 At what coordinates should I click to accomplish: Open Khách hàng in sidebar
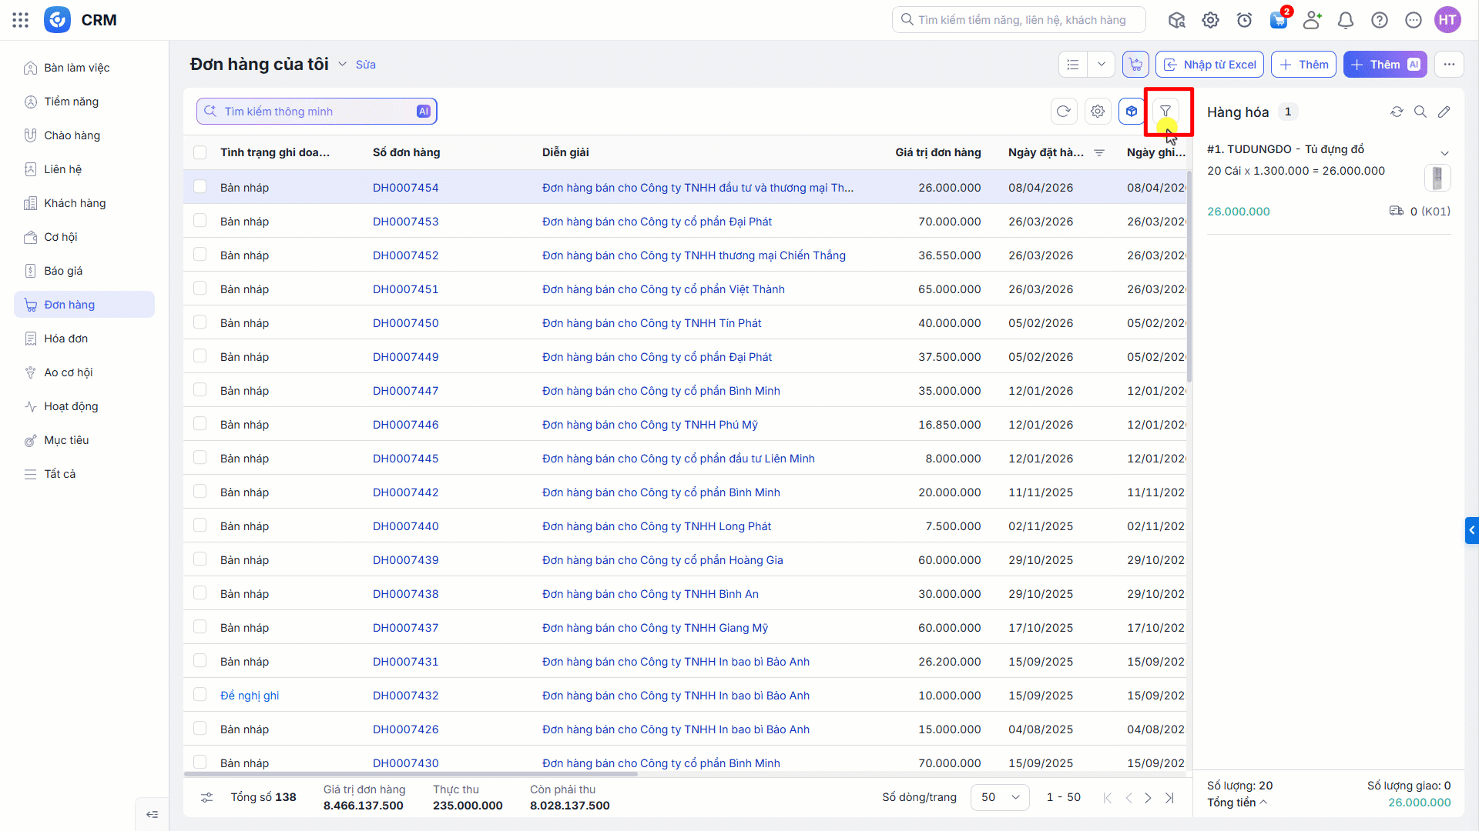tap(75, 203)
